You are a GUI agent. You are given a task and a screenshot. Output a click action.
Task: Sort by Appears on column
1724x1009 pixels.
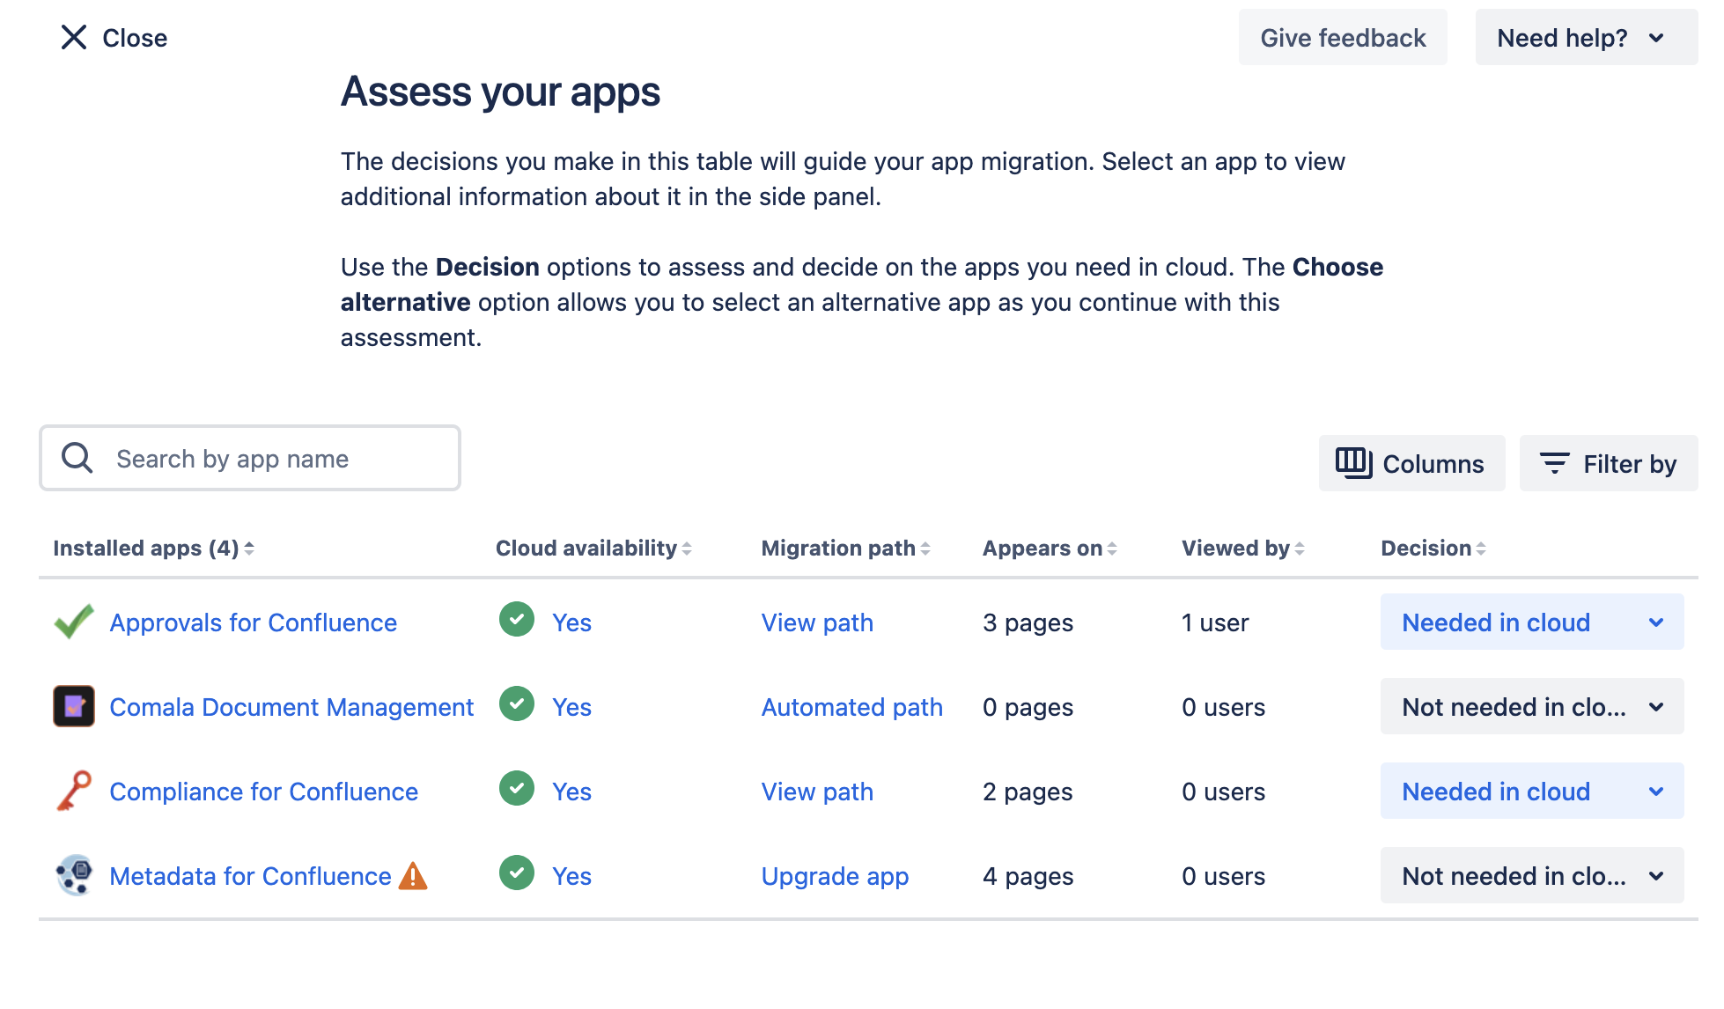(1050, 549)
